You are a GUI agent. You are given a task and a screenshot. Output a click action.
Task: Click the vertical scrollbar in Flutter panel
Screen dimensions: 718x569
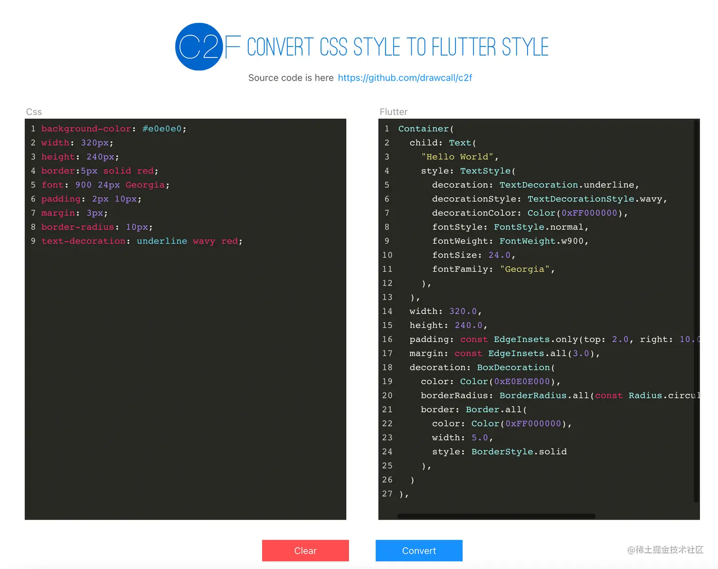tap(696, 311)
